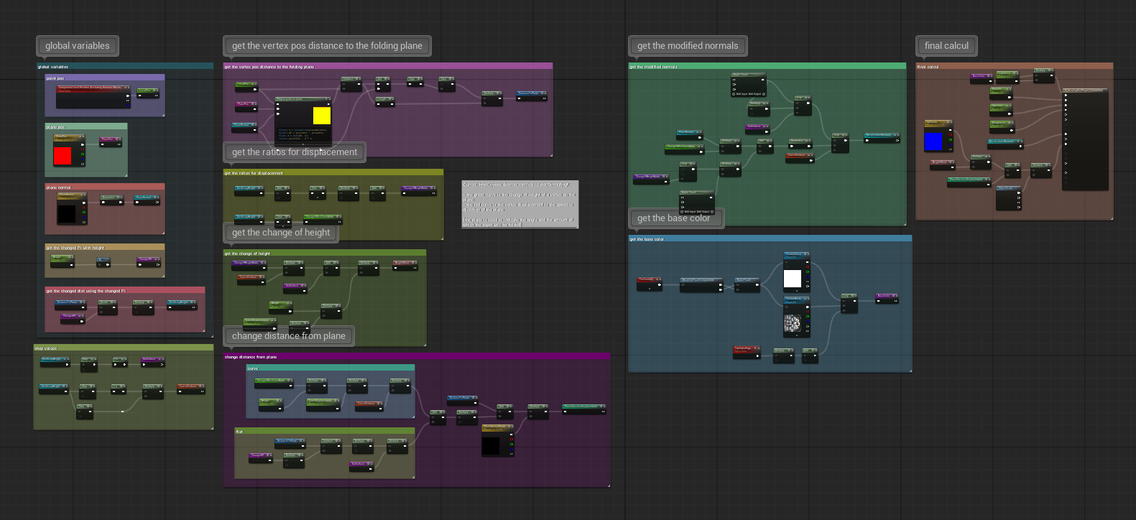Select the teal 'global variables' comment box title bar
1136x520 pixels.
click(125, 66)
